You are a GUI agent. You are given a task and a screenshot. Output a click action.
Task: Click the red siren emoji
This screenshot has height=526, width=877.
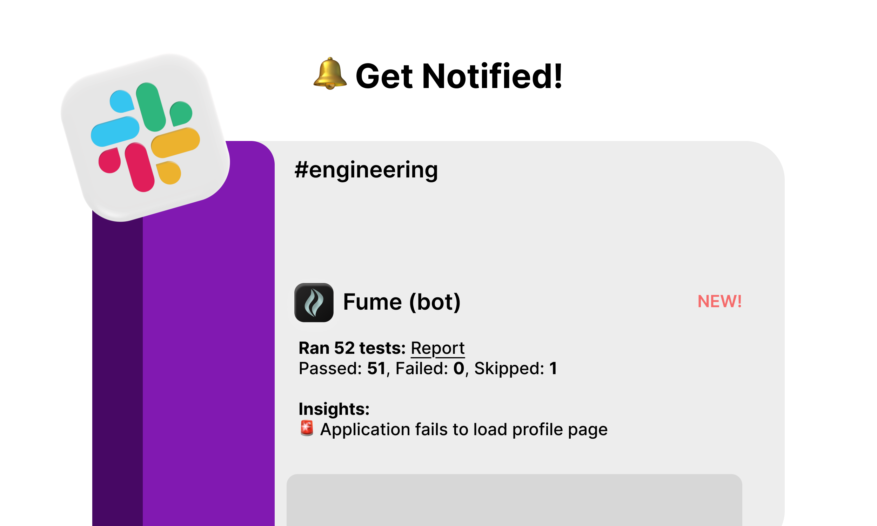[x=307, y=428]
